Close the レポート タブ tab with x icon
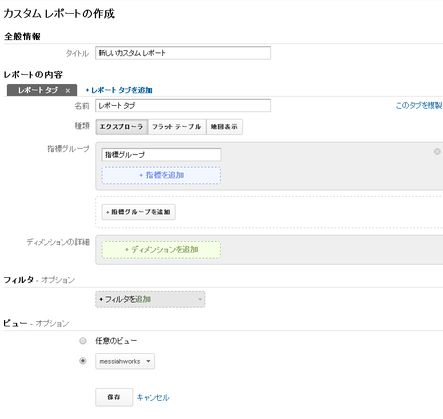443x419 pixels. 67,90
